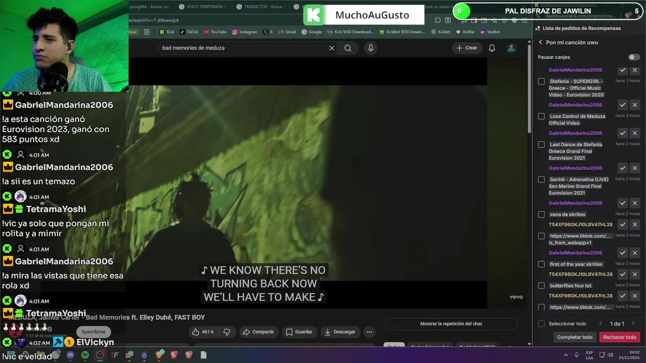Switch to the JOJOS TEMPORADA browser tab
This screenshot has width=646, height=363.
203,7
